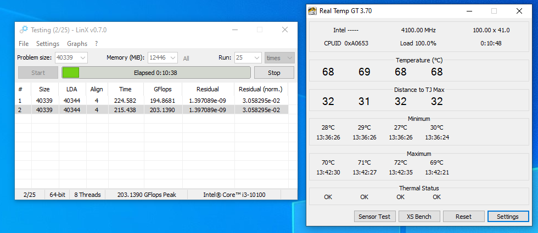This screenshot has width=538, height=233.
Task: Click the elapsed time progress bar
Action: click(x=156, y=73)
